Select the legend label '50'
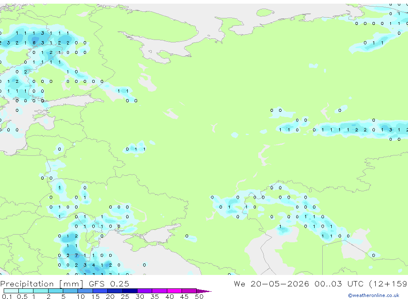The width and height of the screenshot is (408, 299). click(x=199, y=297)
